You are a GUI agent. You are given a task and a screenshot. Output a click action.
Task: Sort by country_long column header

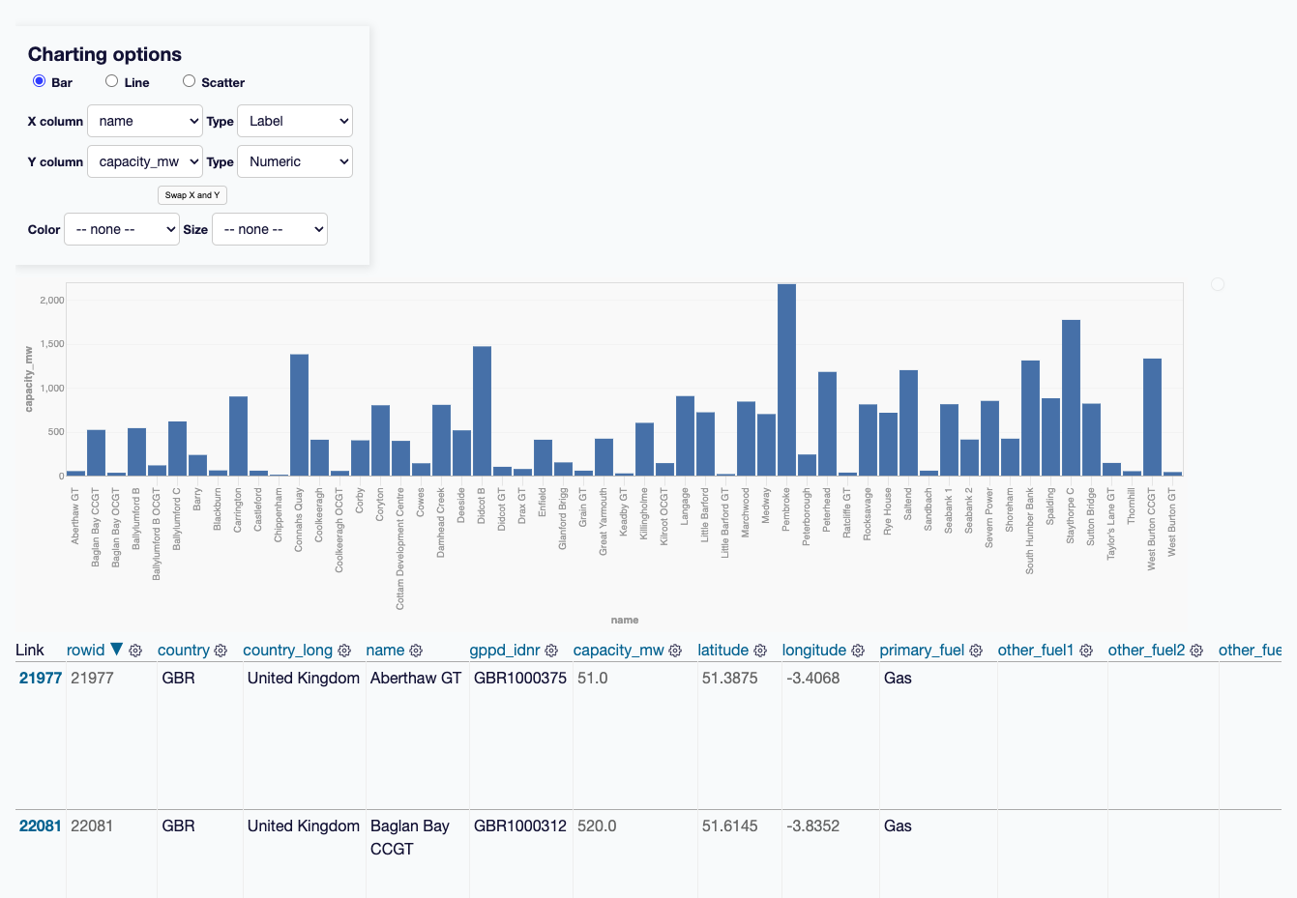[x=287, y=650]
